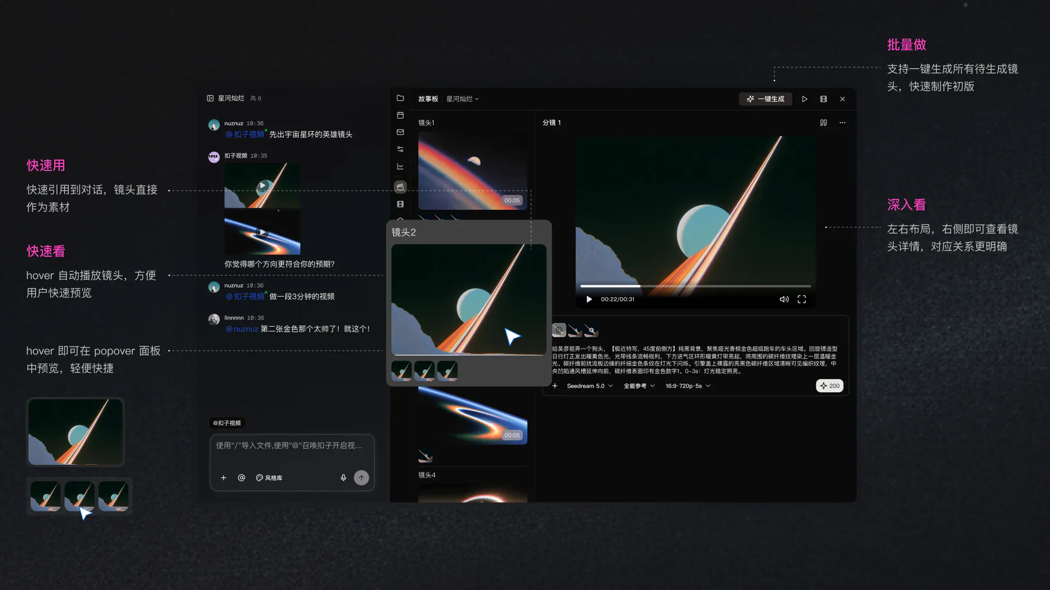1050x590 pixels.
Task: Open the Seedream 5.0 model dropdown
Action: tap(590, 386)
